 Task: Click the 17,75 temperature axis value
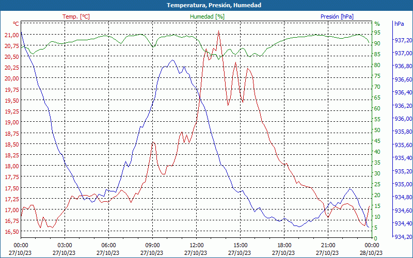tap(12, 177)
